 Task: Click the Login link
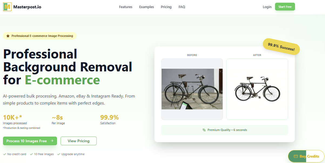[x=267, y=7]
